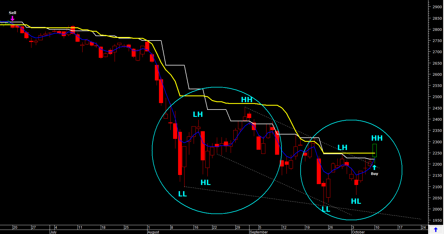The width and height of the screenshot is (444, 234).
Task: Choose the "October" month label
Action: click(x=358, y=232)
